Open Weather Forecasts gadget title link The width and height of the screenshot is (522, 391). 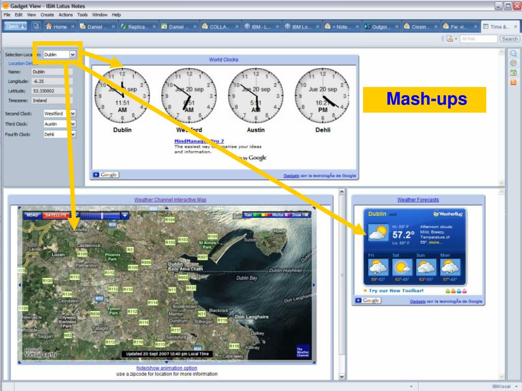pos(418,200)
